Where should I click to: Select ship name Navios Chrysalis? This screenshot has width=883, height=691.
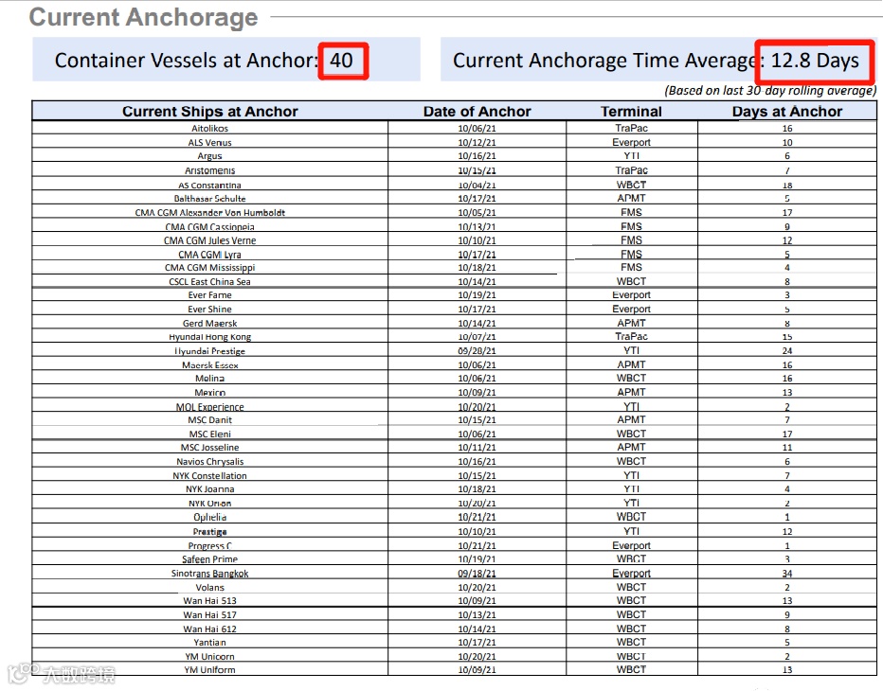coord(209,461)
